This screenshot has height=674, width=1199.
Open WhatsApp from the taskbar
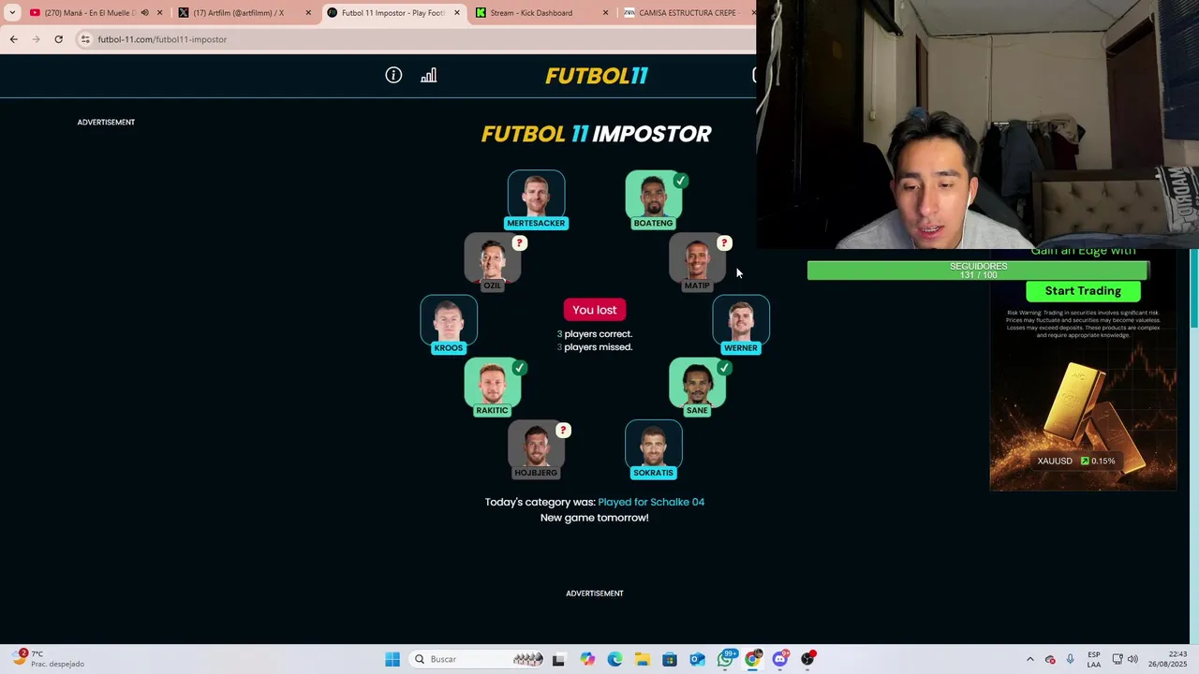(x=726, y=659)
